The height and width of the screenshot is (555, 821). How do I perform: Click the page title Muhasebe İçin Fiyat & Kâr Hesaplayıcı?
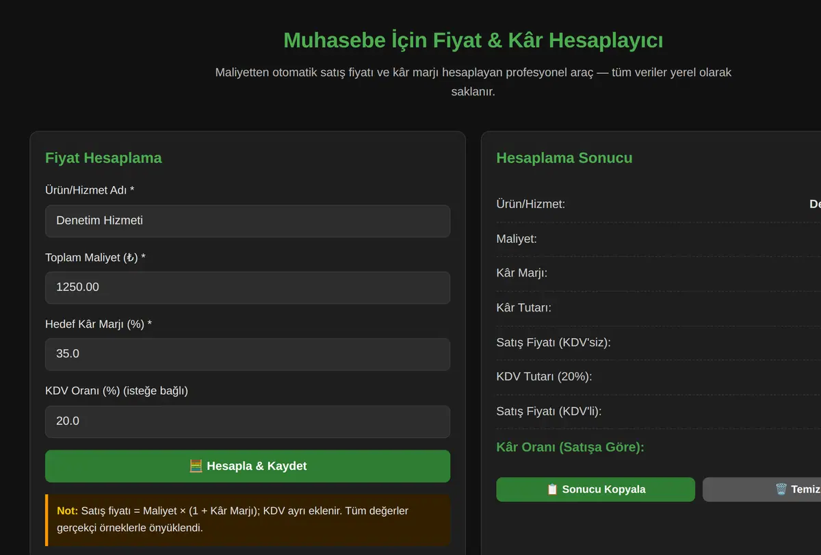pos(473,40)
